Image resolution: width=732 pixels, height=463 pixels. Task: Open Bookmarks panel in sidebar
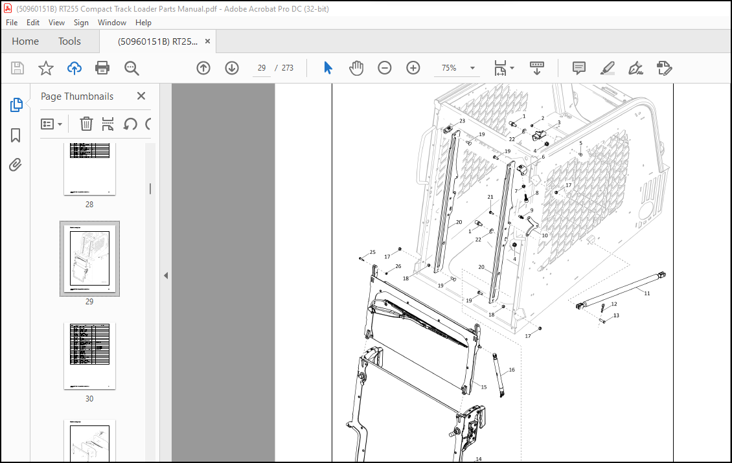coord(16,135)
